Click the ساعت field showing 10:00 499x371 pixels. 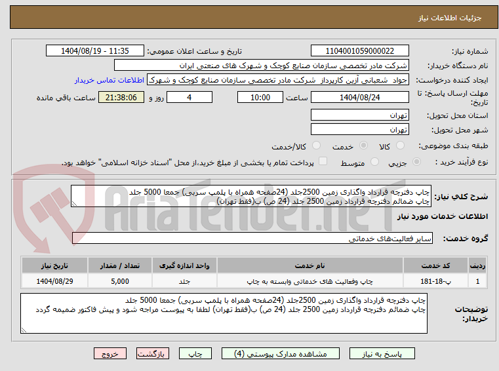pyautogui.click(x=260, y=98)
